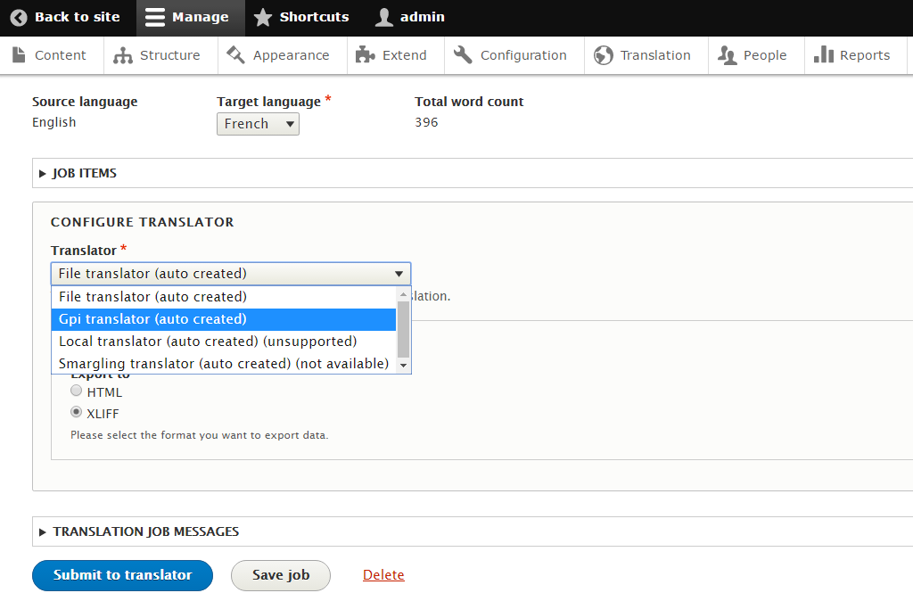Click the Delete link

click(x=383, y=575)
